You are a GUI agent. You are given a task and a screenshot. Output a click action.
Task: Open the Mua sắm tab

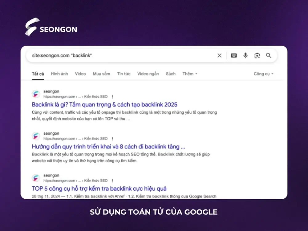pos(102,74)
